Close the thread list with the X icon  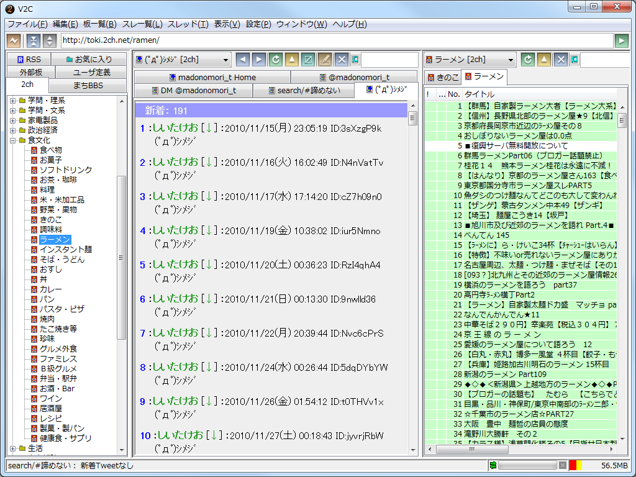[x=561, y=60]
